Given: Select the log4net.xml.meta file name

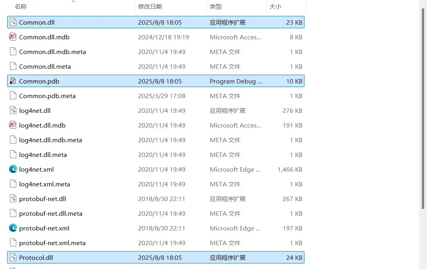Looking at the screenshot, I should pos(45,184).
